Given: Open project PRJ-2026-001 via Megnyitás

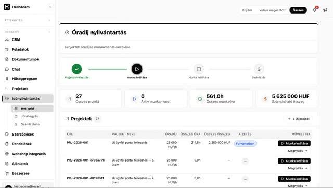Looking at the screenshot, I should click(297, 151).
